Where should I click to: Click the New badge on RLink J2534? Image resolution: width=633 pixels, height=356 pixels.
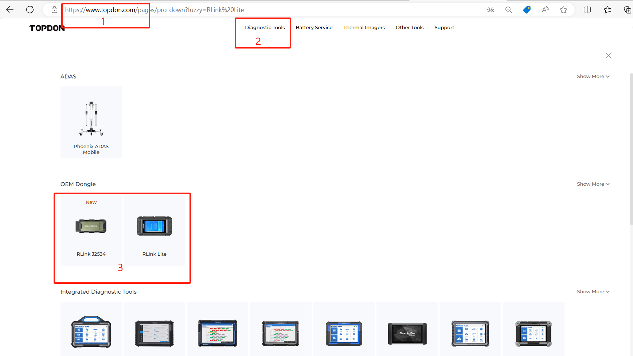click(91, 202)
